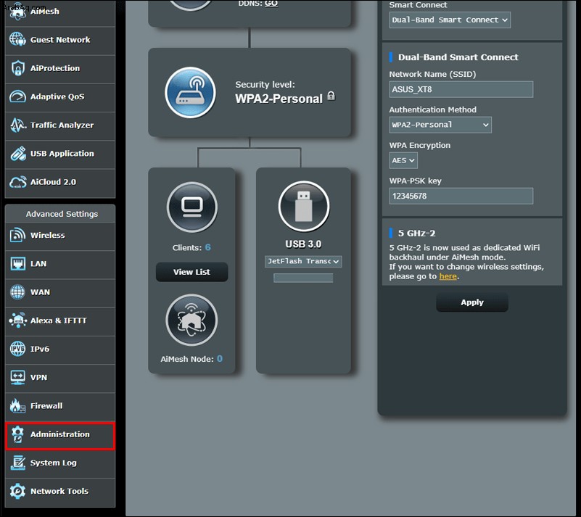The image size is (581, 517).
Task: Open the Administration settings page
Action: (60, 434)
